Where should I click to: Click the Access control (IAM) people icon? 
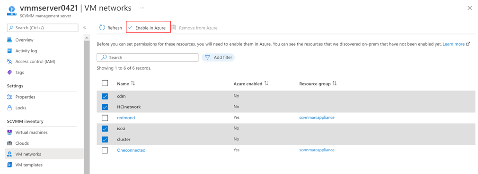9,62
